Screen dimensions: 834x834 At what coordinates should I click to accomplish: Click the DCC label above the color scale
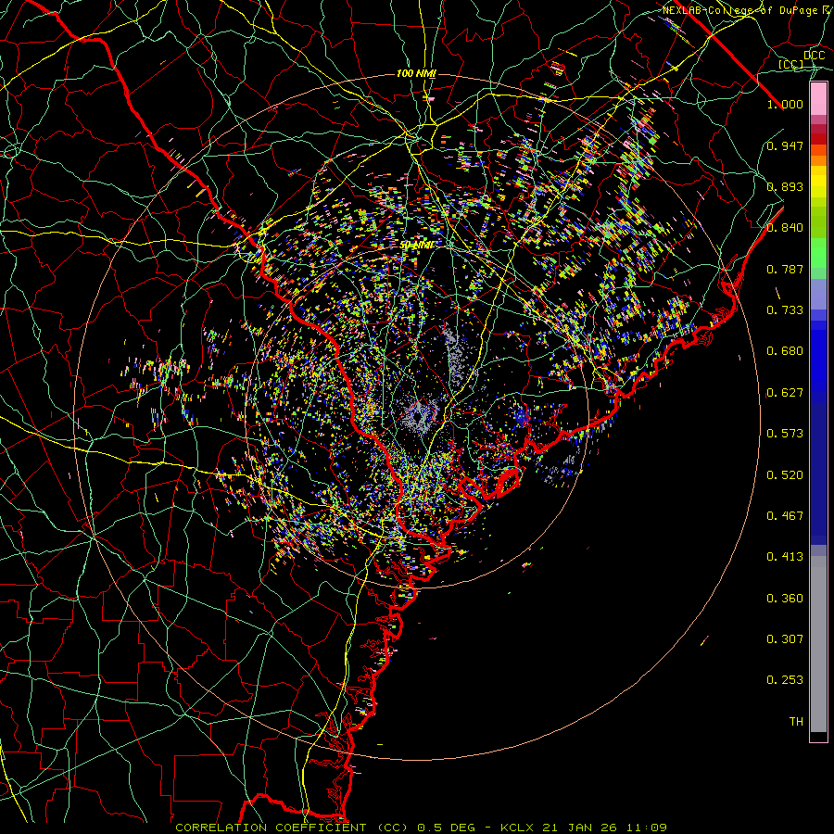tap(814, 56)
